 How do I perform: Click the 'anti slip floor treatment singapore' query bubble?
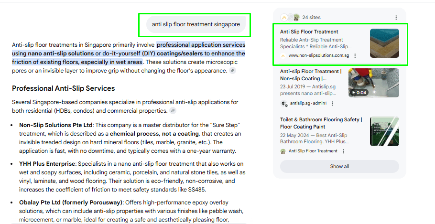point(196,24)
